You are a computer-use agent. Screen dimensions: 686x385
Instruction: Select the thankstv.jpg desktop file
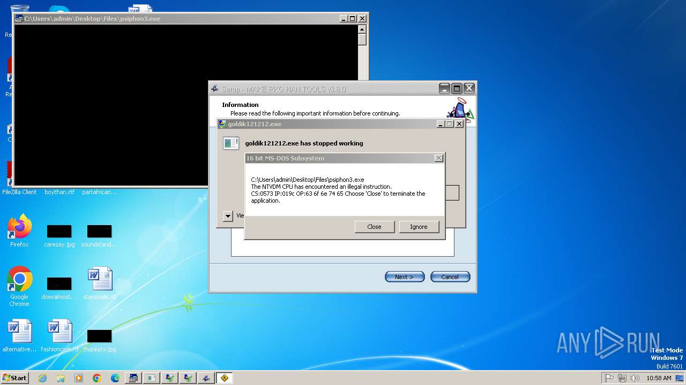click(100, 341)
